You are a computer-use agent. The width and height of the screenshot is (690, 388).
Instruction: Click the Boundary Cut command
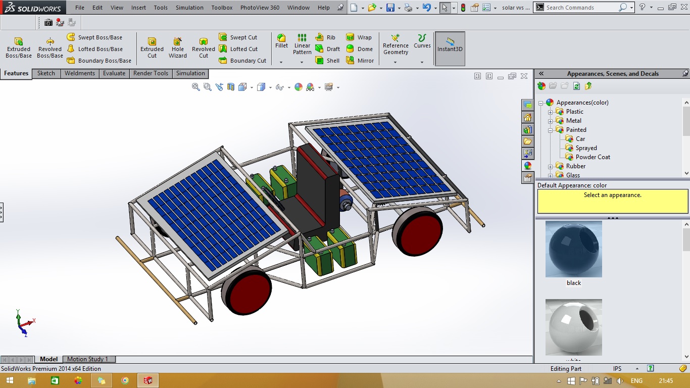[242, 61]
